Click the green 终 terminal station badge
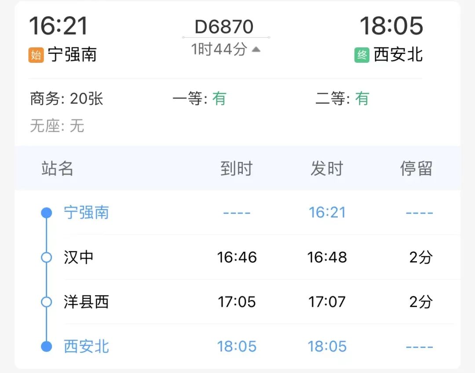Image resolution: width=475 pixels, height=373 pixels. tap(362, 55)
